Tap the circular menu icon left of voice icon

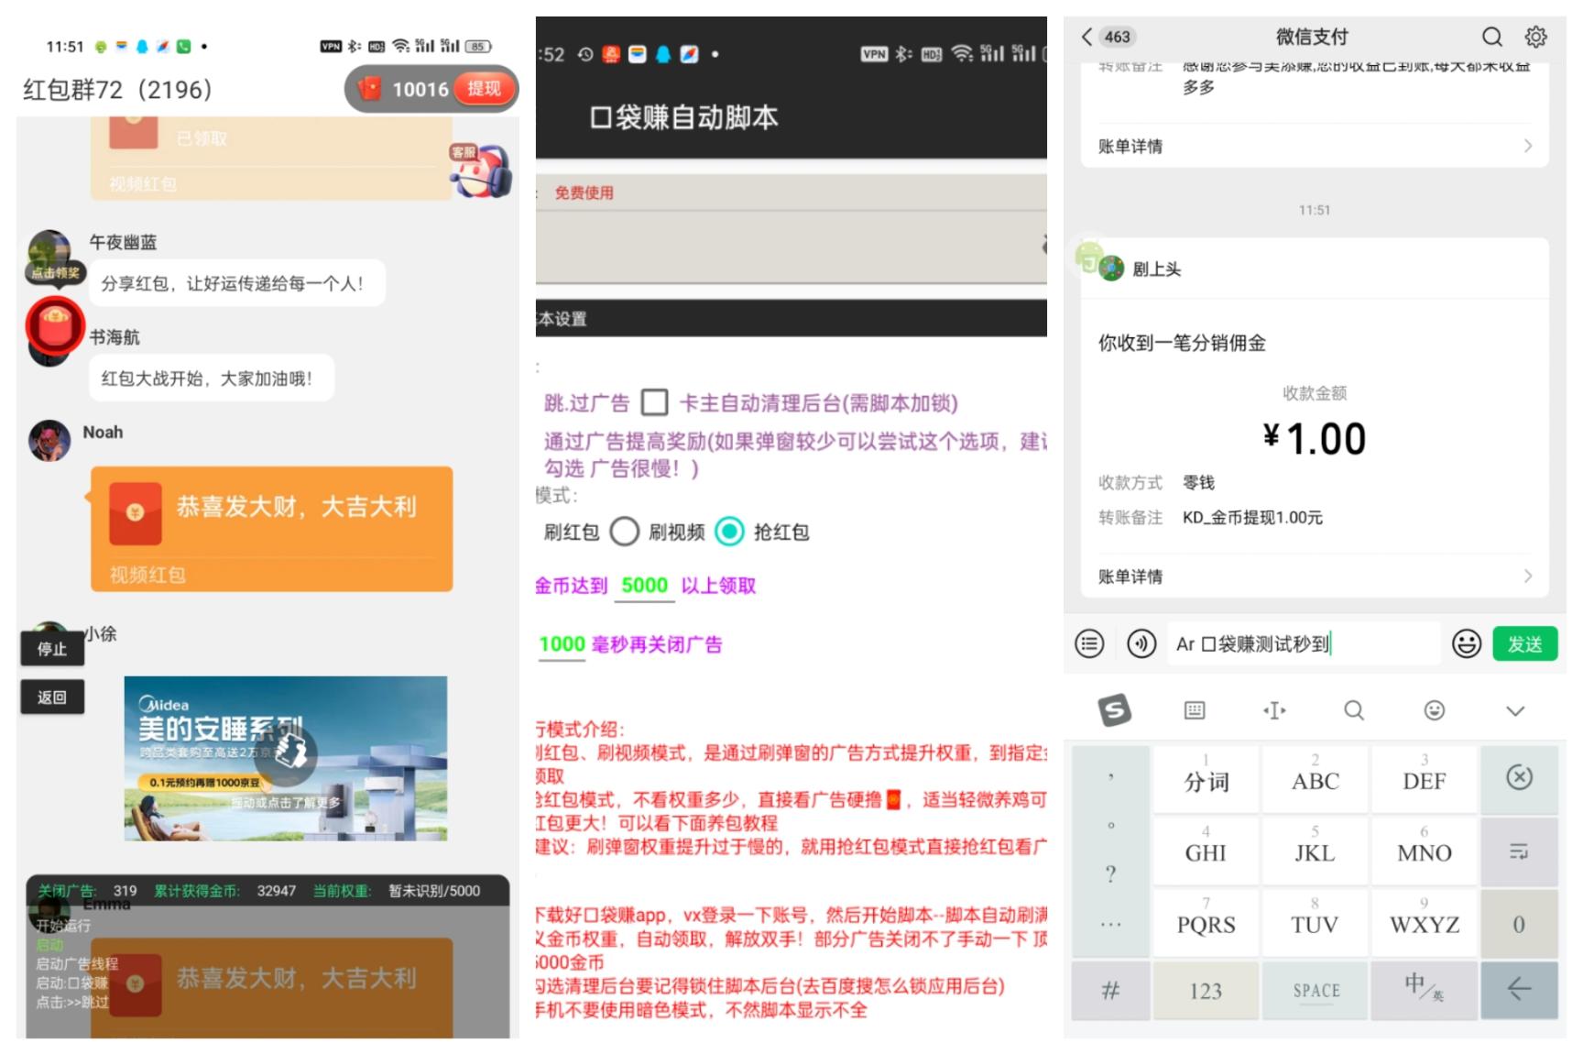[1088, 643]
